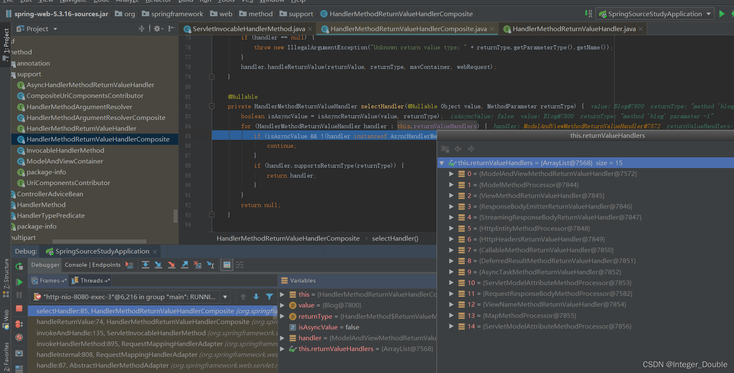
Task: Click the Get Thread Dump camera icon
Action: pos(19,353)
